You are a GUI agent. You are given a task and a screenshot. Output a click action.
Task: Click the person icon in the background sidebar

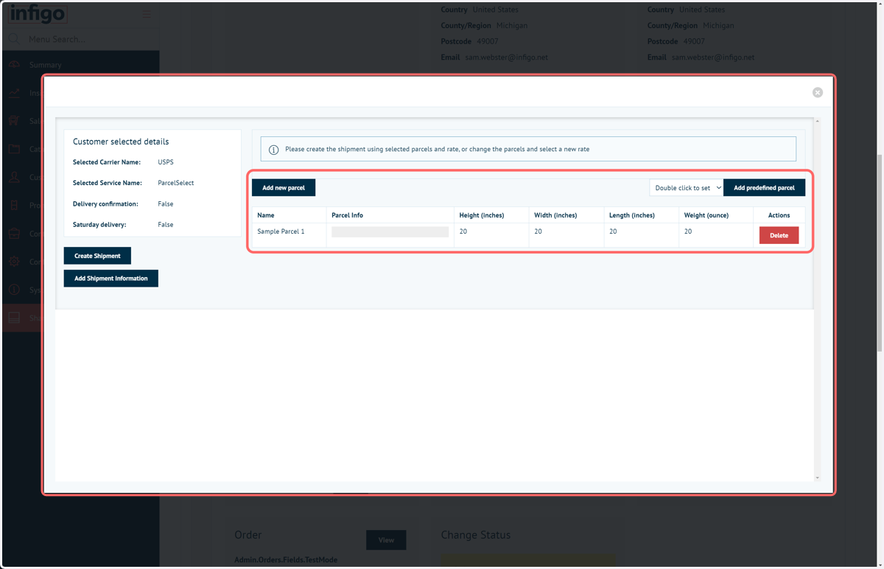point(14,177)
